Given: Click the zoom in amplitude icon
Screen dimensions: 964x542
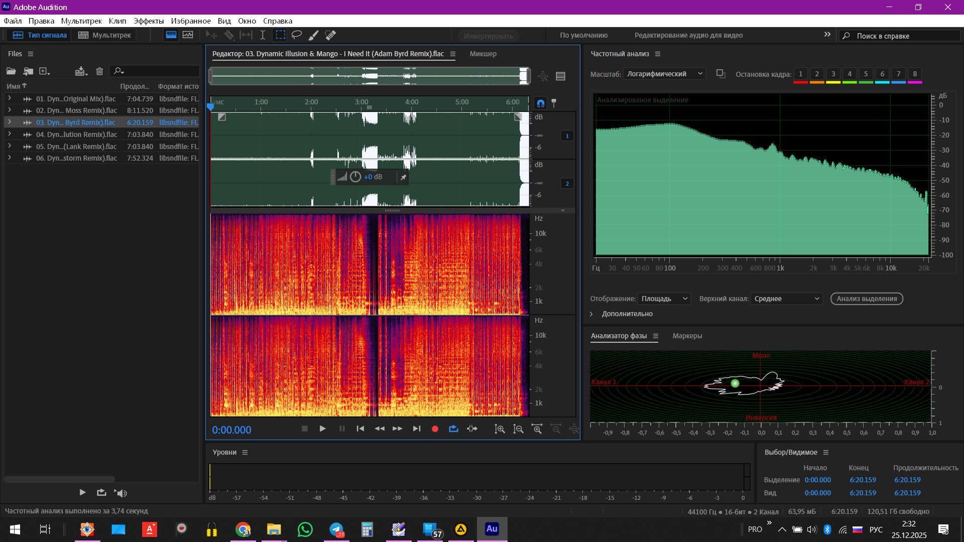Looking at the screenshot, I should (x=500, y=429).
